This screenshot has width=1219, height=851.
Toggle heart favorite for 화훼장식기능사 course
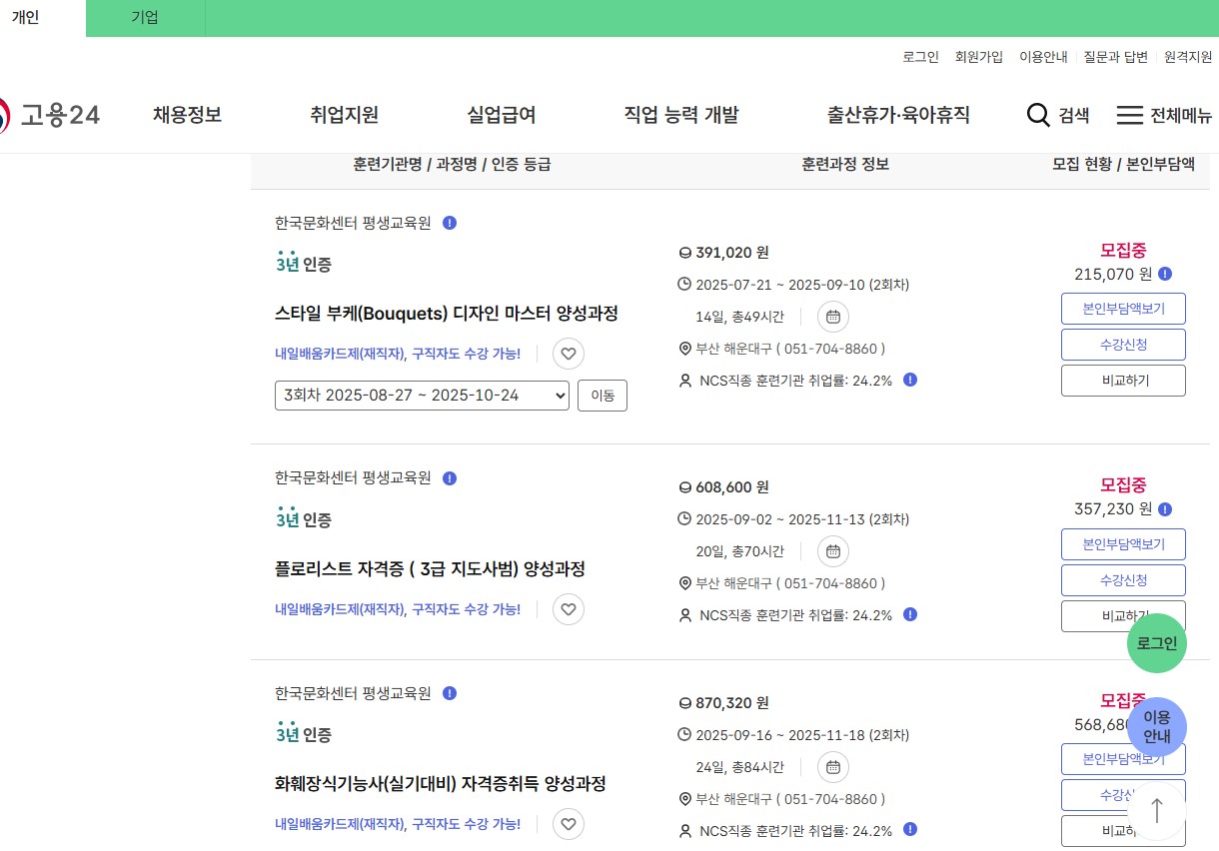[x=569, y=824]
